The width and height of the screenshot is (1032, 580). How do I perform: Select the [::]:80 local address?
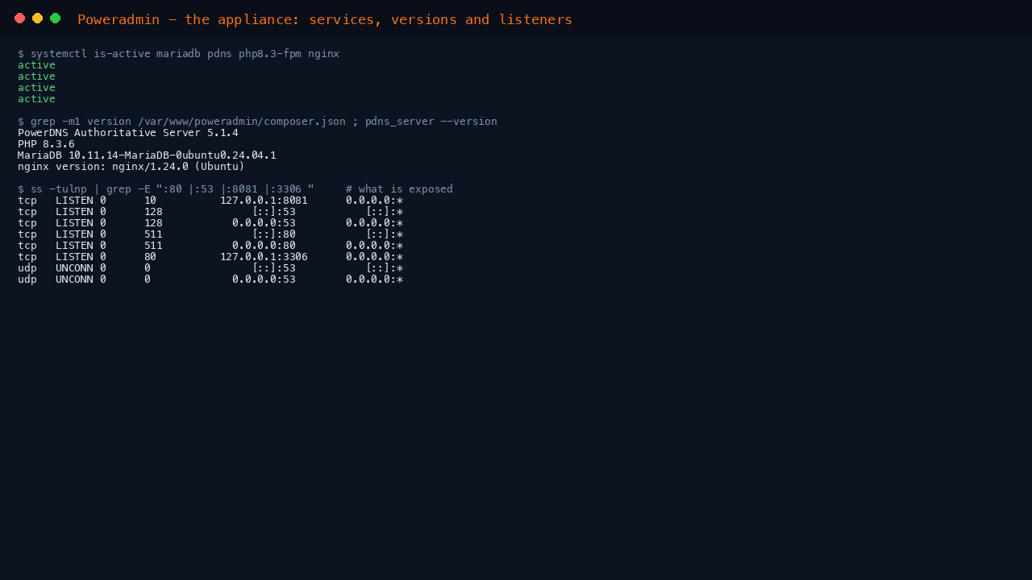pyautogui.click(x=274, y=234)
